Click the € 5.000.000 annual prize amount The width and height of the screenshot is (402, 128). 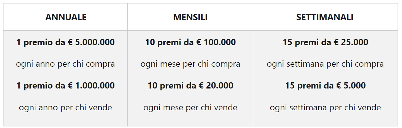[91, 42]
